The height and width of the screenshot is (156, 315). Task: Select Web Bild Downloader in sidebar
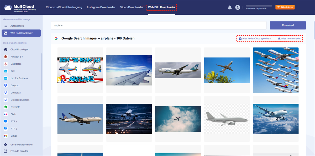(21, 33)
